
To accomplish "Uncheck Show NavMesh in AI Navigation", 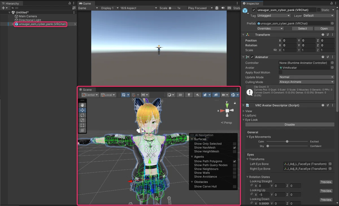I will point(234,148).
